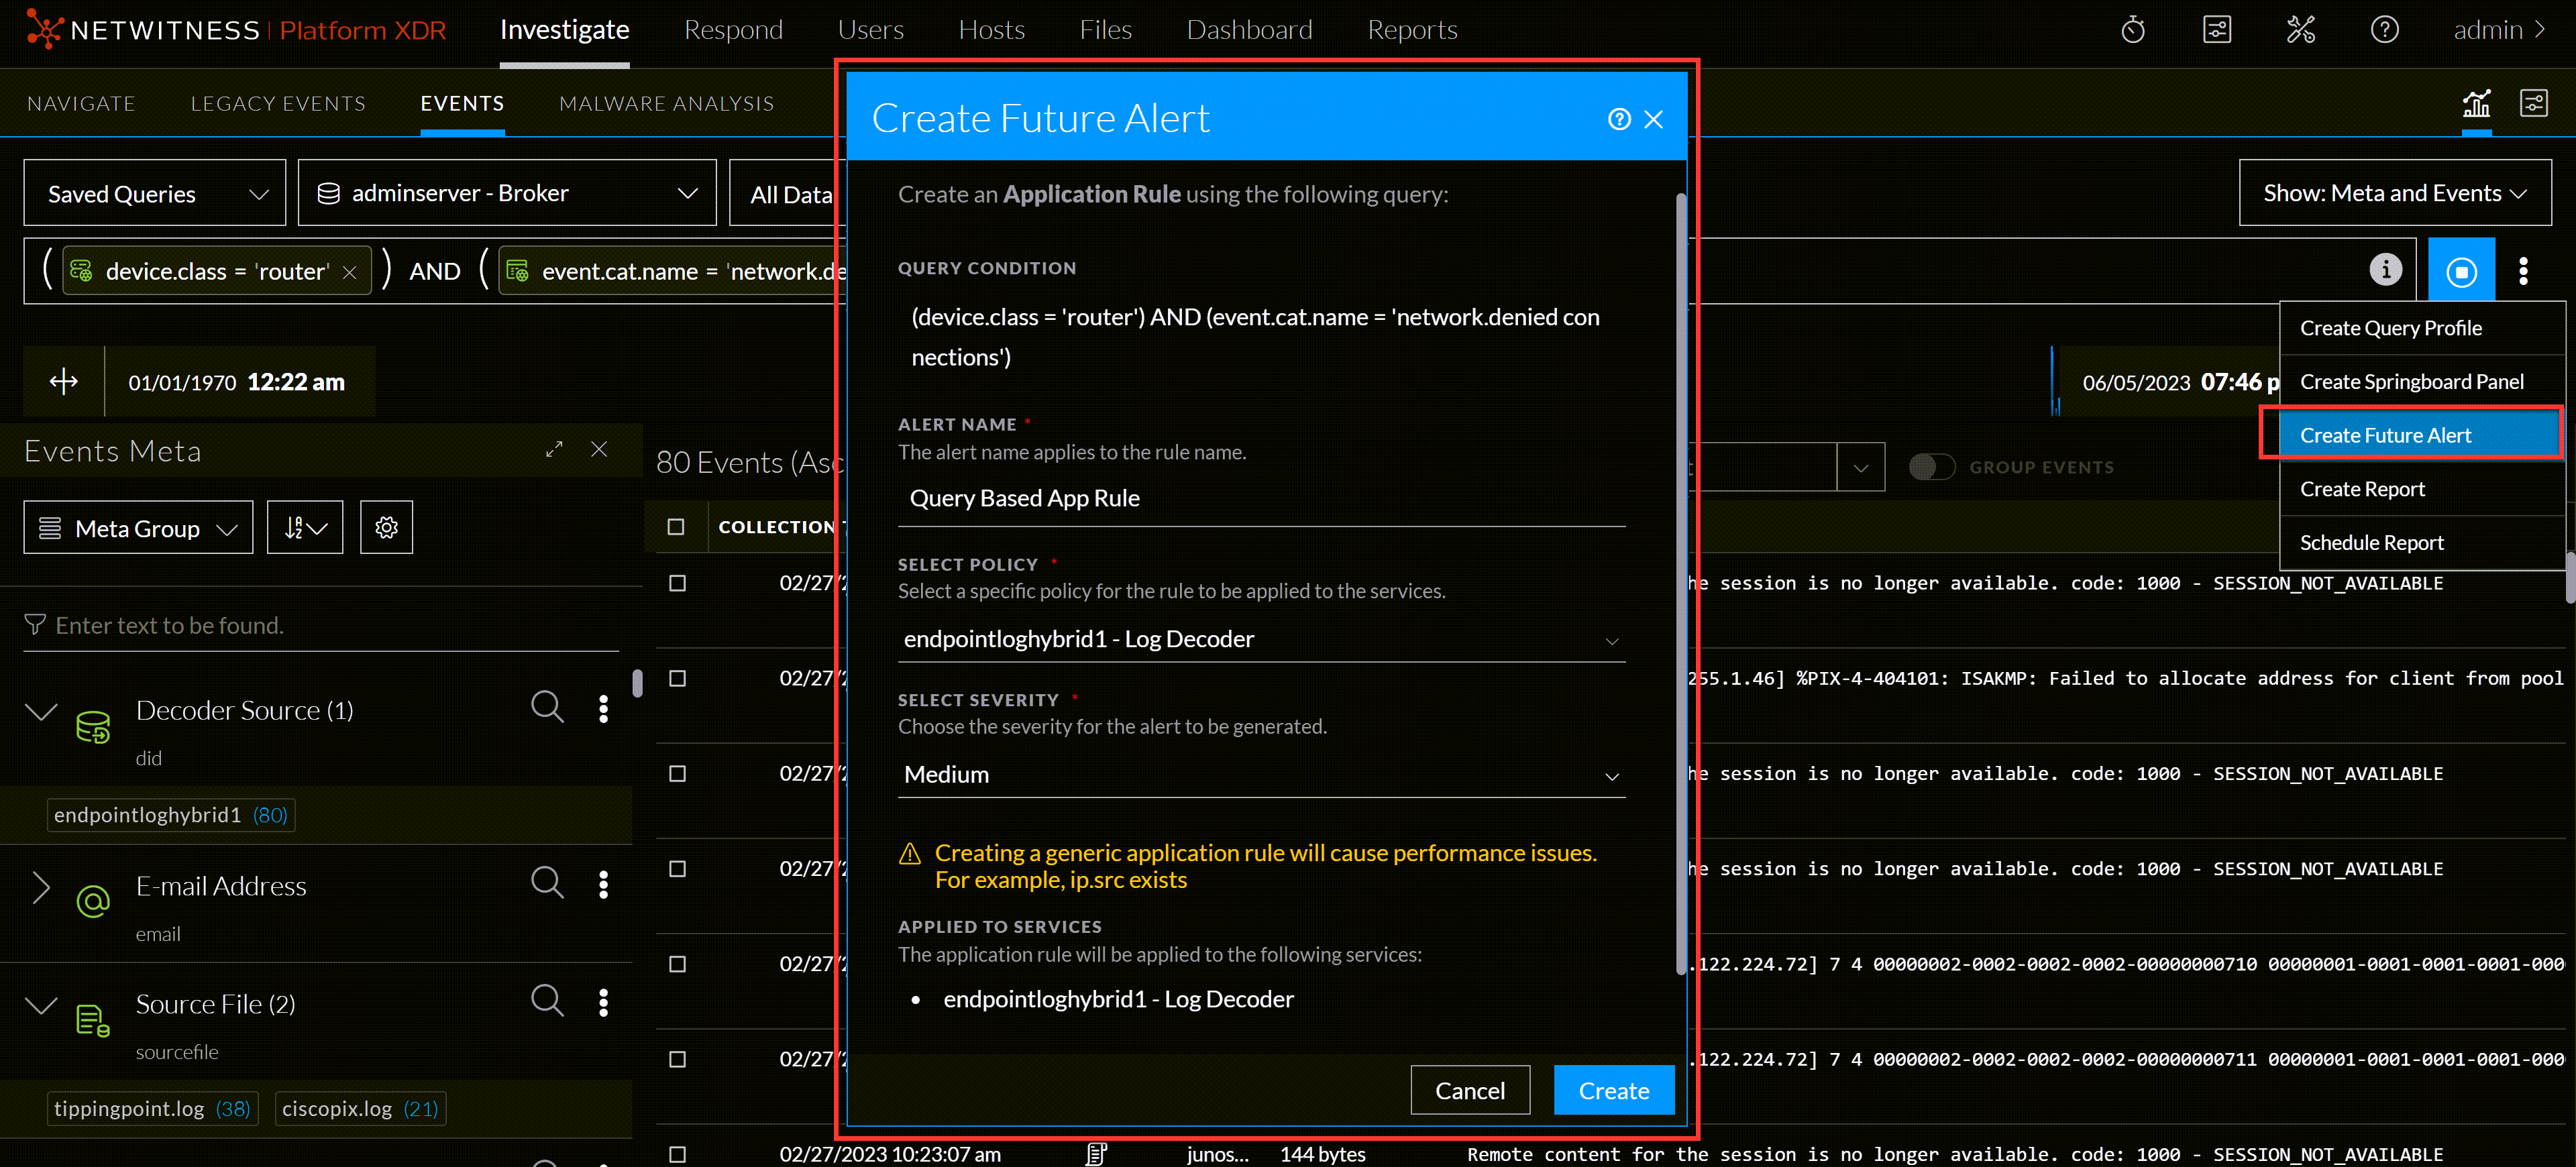This screenshot has height=1167, width=2576.
Task: Open the Select Policy dropdown
Action: (1260, 640)
